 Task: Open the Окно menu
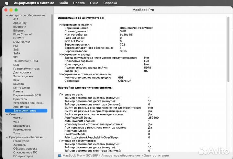94,3
